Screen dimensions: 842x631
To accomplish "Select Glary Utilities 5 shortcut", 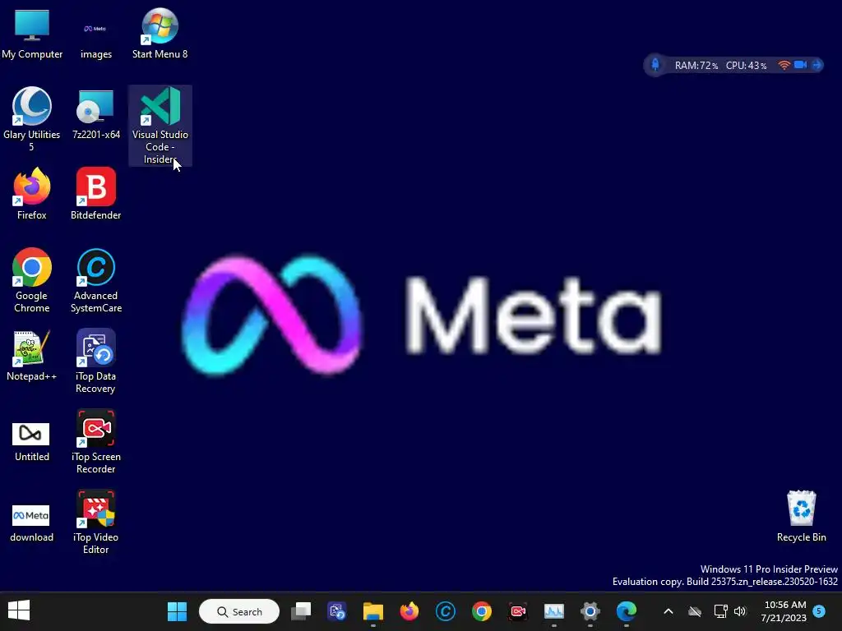I will click(x=32, y=119).
